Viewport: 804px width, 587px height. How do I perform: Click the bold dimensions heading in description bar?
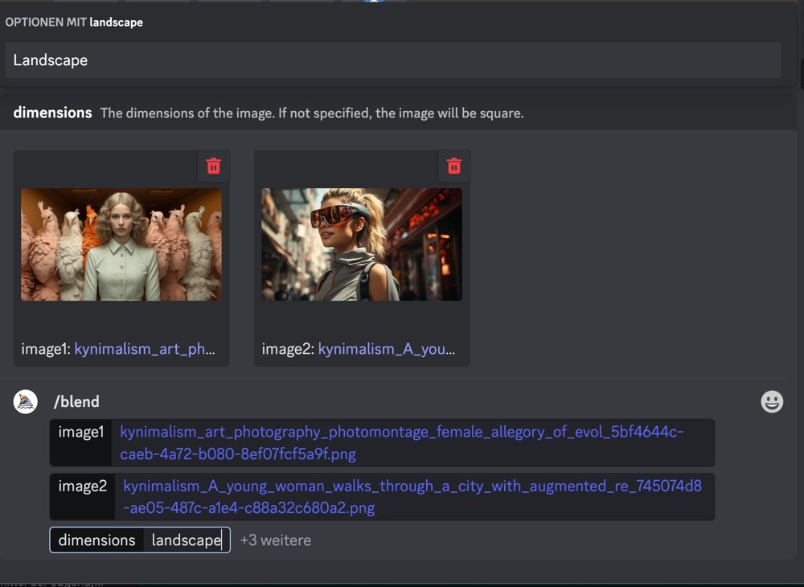click(x=52, y=113)
